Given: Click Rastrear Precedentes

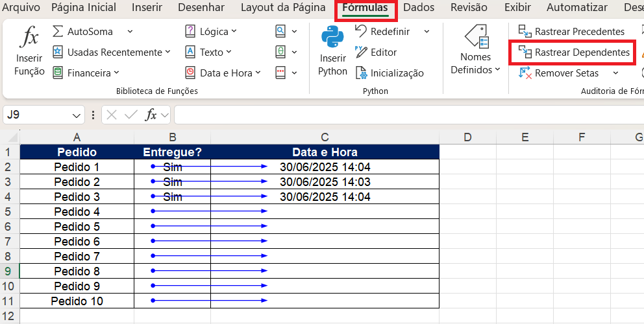Looking at the screenshot, I should pyautogui.click(x=571, y=31).
